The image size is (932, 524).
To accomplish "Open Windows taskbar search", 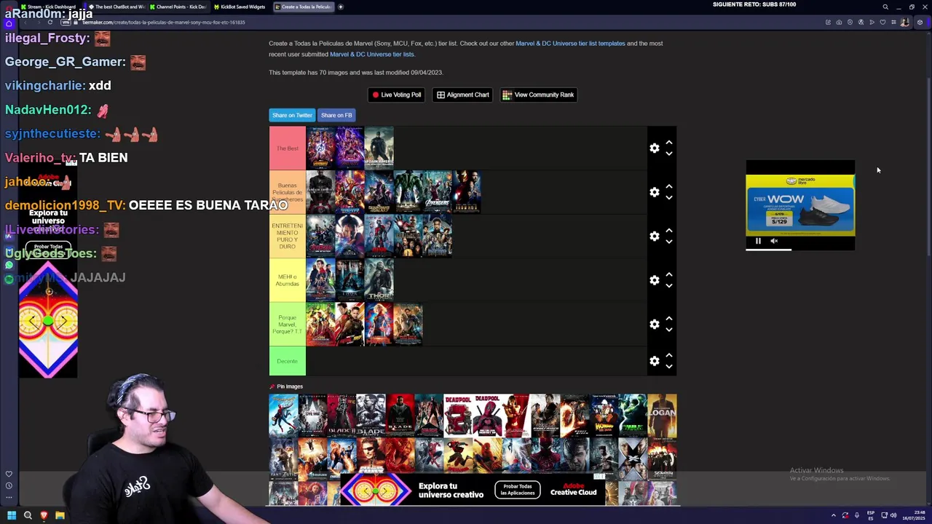I will coord(28,515).
